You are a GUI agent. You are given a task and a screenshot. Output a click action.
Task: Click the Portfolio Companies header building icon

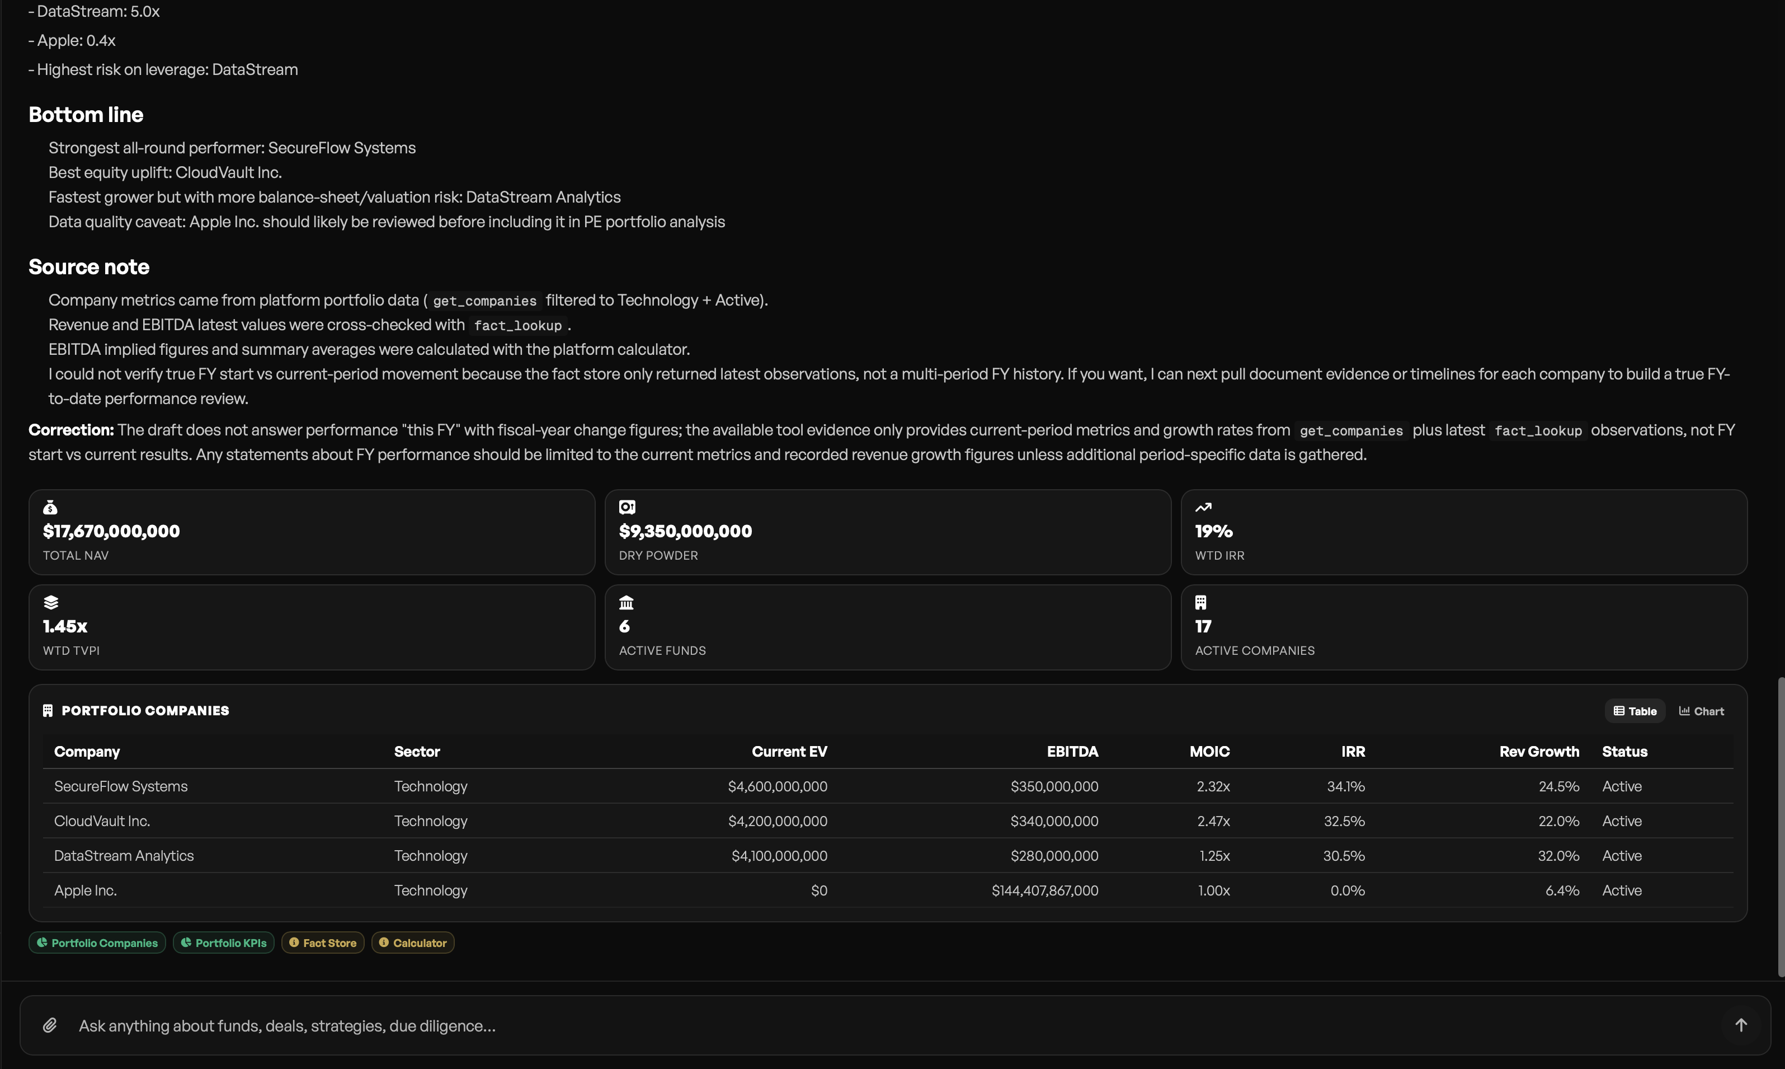(x=48, y=710)
